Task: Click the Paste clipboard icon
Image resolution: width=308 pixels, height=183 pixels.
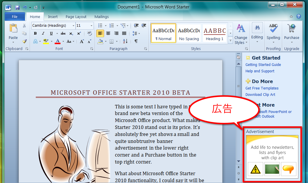Action: (13, 28)
